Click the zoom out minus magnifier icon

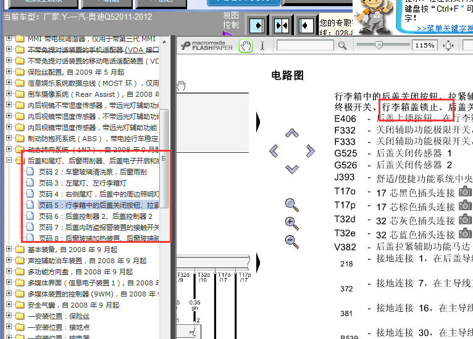point(291,242)
